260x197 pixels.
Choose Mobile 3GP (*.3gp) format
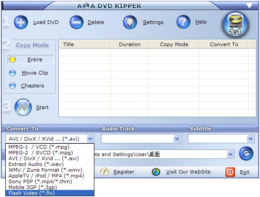point(50,187)
